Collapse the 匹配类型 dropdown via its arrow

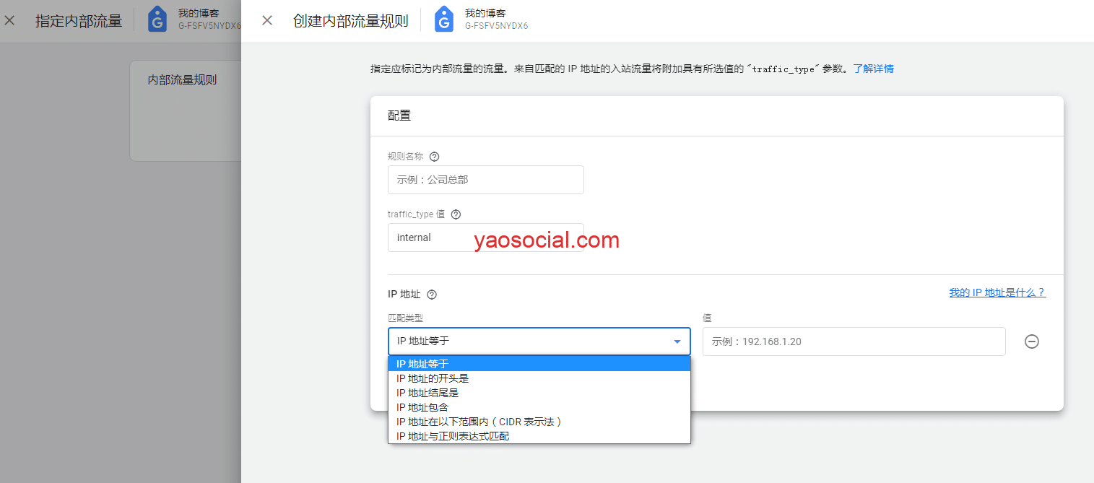[677, 341]
